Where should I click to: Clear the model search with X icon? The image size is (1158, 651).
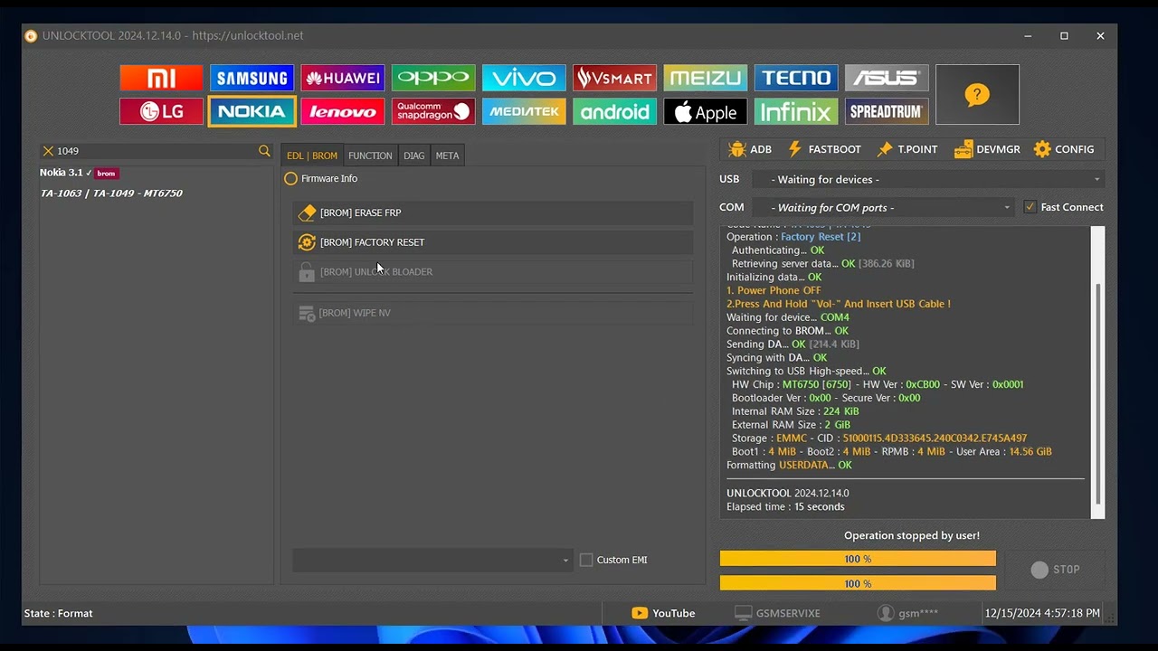[48, 151]
